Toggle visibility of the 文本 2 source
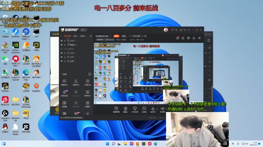 coord(61,41)
